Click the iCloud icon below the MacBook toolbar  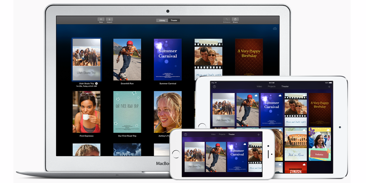click(274, 28)
